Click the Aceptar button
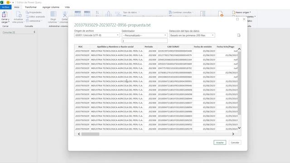This screenshot has width=290, height=163. (x=220, y=143)
